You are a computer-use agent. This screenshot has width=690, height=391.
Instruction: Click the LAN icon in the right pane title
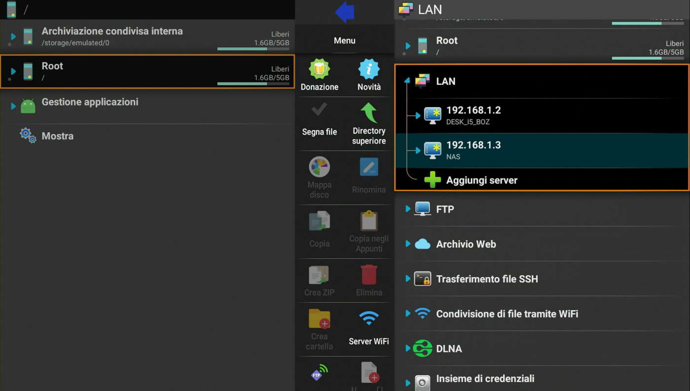406,9
